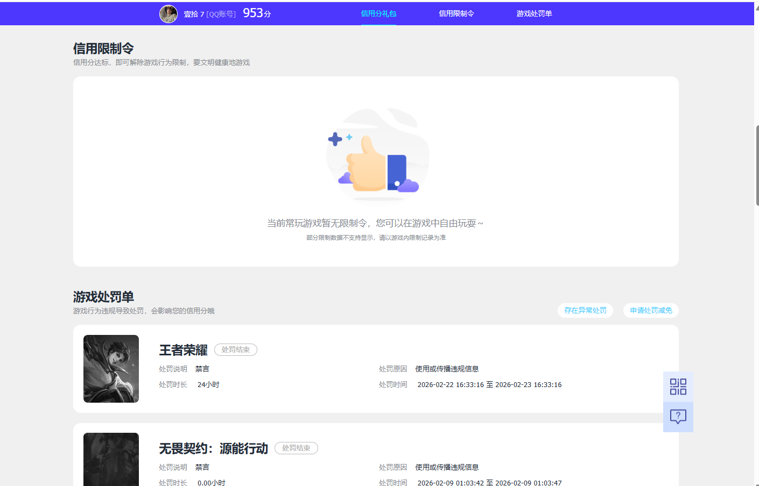The image size is (759, 486).
Task: Click the user profile avatar
Action: click(168, 14)
